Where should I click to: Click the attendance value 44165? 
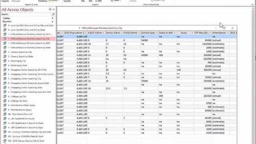(203, 118)
